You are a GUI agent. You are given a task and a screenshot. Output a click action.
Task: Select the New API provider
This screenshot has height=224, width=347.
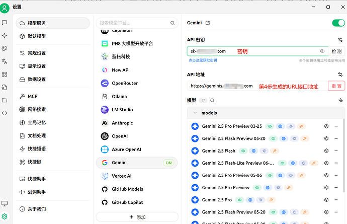coord(137,70)
